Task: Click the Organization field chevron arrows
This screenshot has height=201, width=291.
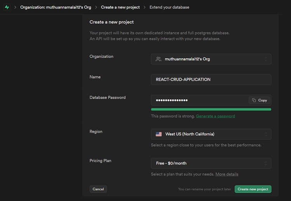Action: (x=266, y=59)
